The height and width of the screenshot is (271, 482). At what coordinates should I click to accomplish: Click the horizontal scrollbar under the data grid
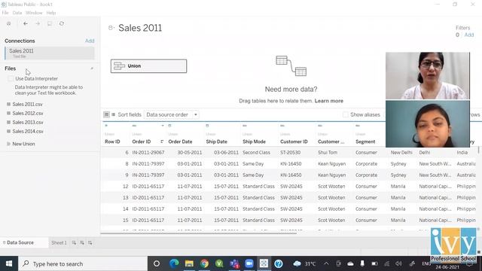point(199,233)
